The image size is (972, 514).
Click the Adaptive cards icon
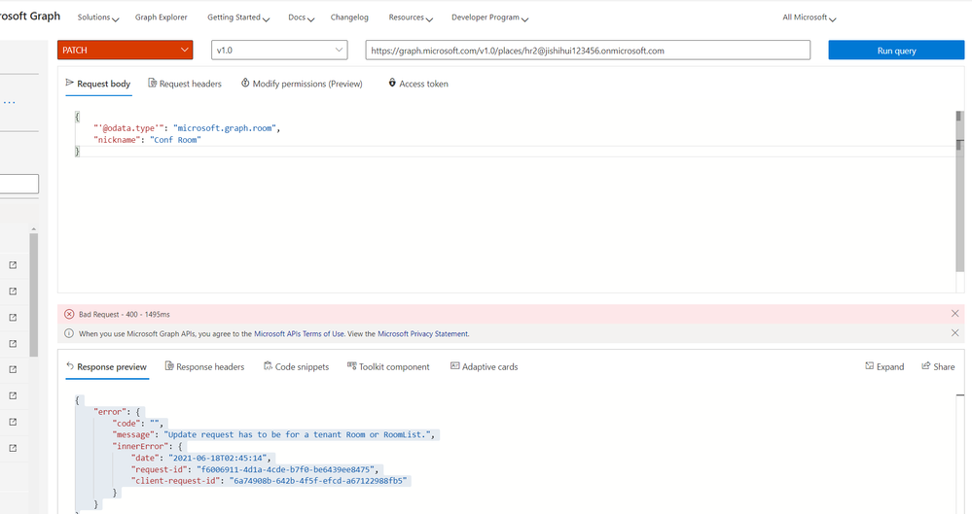tap(454, 365)
